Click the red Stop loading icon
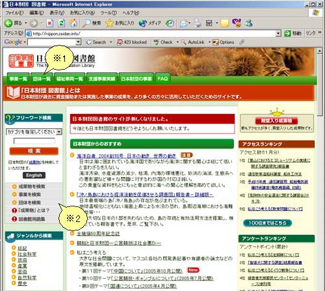The height and width of the screenshot is (291, 325). (x=49, y=23)
